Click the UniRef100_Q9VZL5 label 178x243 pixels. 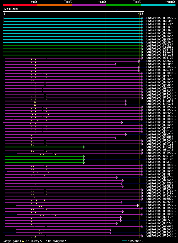(160, 135)
